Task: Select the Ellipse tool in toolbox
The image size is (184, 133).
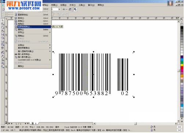Action: point(3,38)
